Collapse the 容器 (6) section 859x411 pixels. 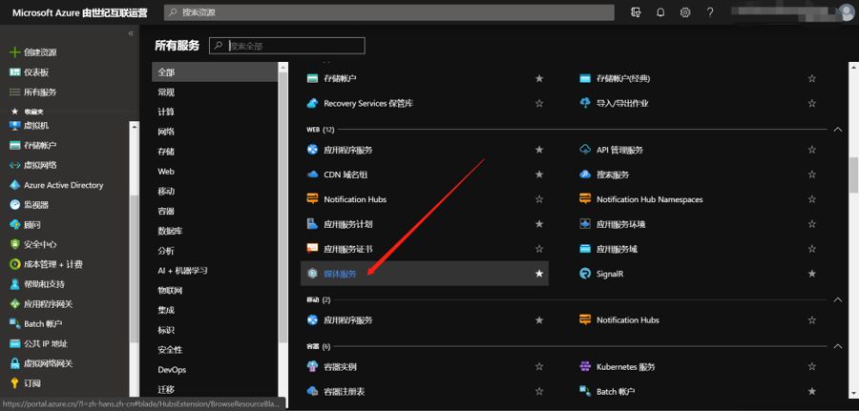coord(837,346)
